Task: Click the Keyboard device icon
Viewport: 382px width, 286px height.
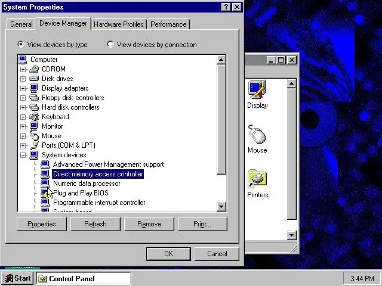Action: click(34, 117)
